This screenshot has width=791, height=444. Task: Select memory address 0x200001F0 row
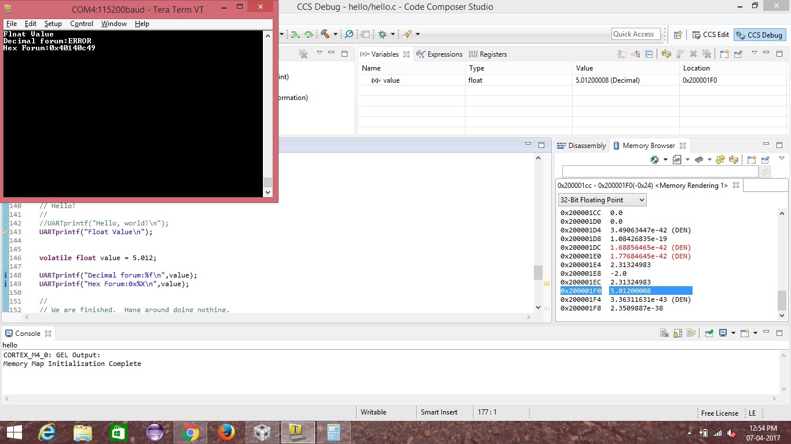click(x=627, y=291)
